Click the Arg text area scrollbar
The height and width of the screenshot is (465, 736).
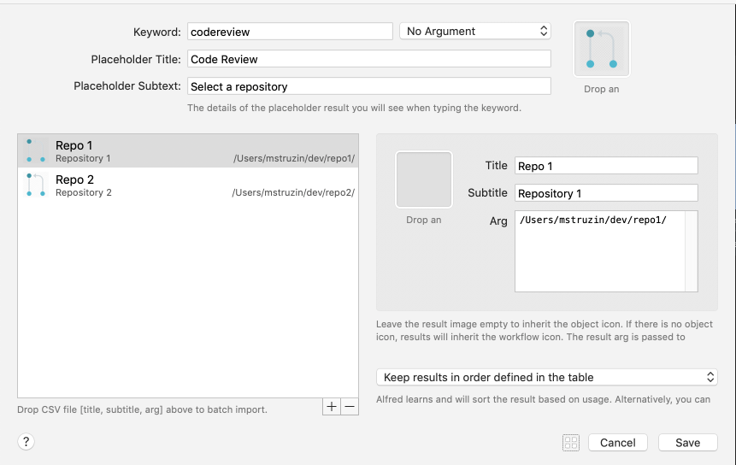click(x=692, y=251)
